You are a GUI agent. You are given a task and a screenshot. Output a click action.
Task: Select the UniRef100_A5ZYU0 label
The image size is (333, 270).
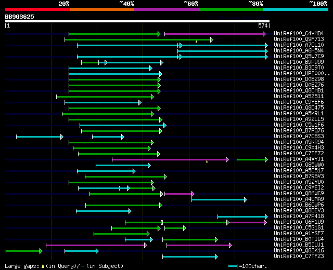pyautogui.click(x=299, y=182)
